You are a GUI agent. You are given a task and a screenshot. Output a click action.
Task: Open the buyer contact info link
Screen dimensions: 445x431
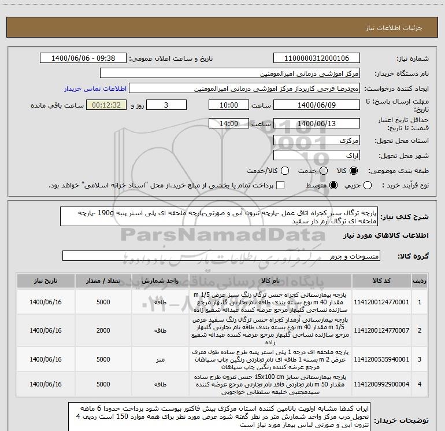(x=95, y=89)
